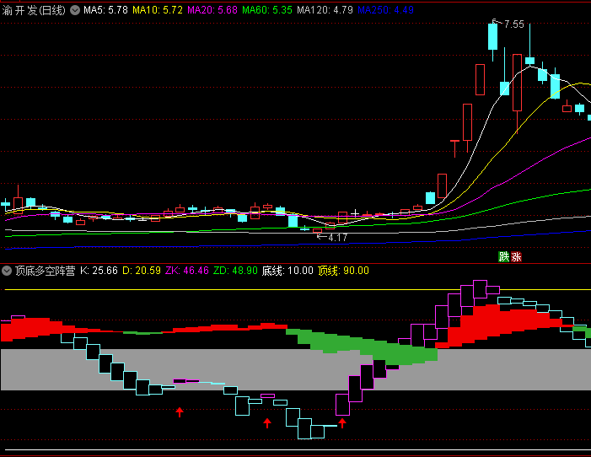Select the MA60: 5.35 label

click(267, 10)
